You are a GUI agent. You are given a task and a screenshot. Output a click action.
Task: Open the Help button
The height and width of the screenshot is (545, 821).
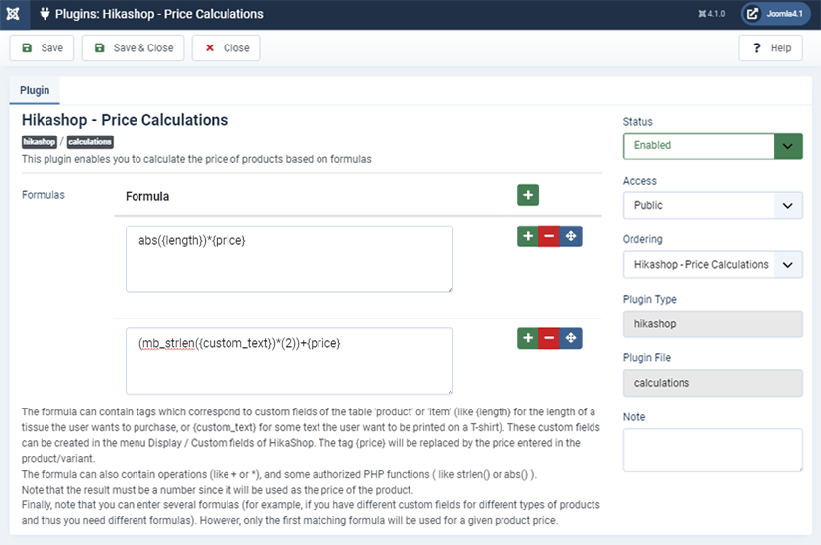(x=771, y=48)
